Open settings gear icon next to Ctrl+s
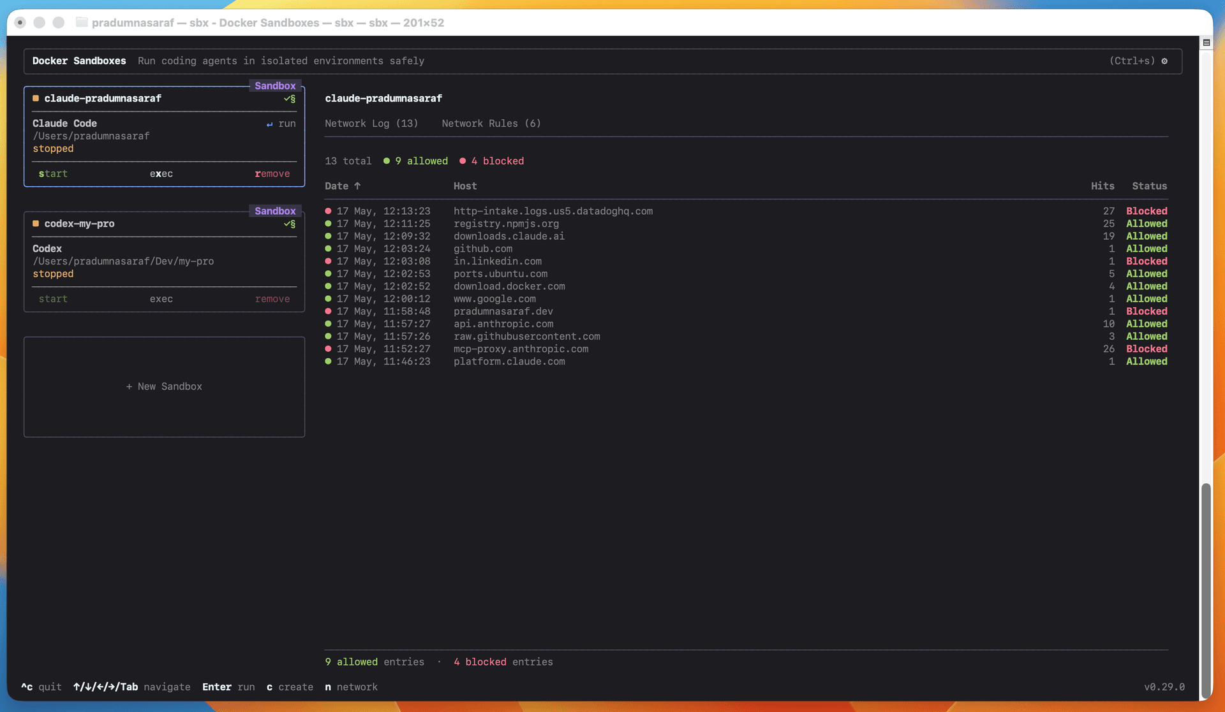1225x712 pixels. click(x=1164, y=61)
